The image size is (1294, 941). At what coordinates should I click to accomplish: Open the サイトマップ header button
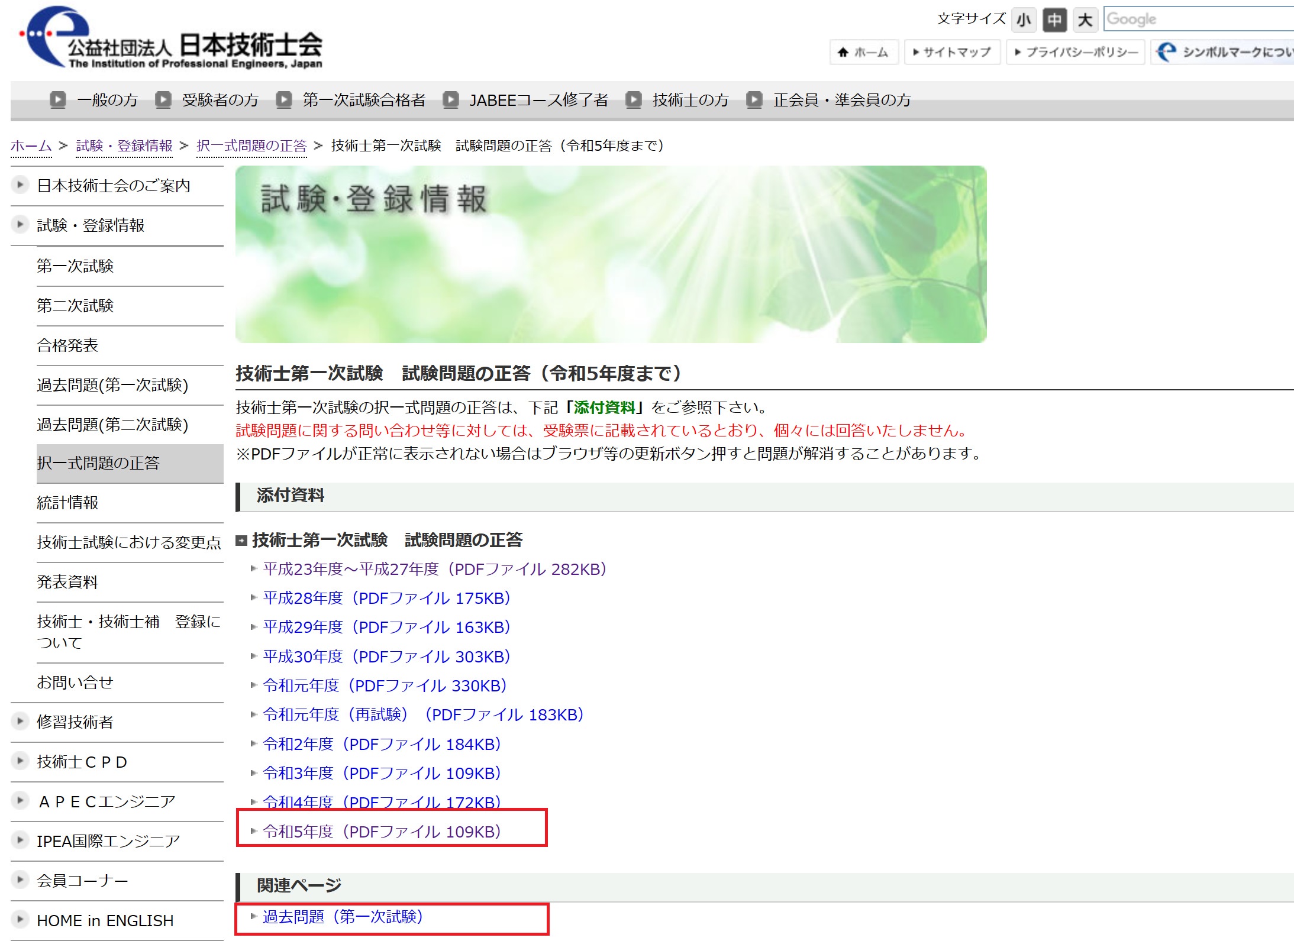coord(952,52)
